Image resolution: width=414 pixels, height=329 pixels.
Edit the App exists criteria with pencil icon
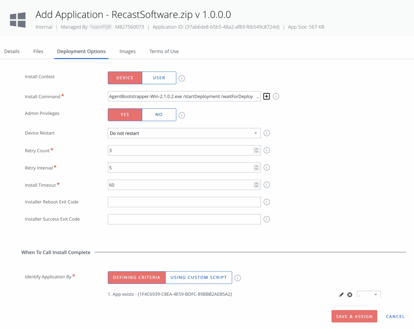[x=341, y=295]
